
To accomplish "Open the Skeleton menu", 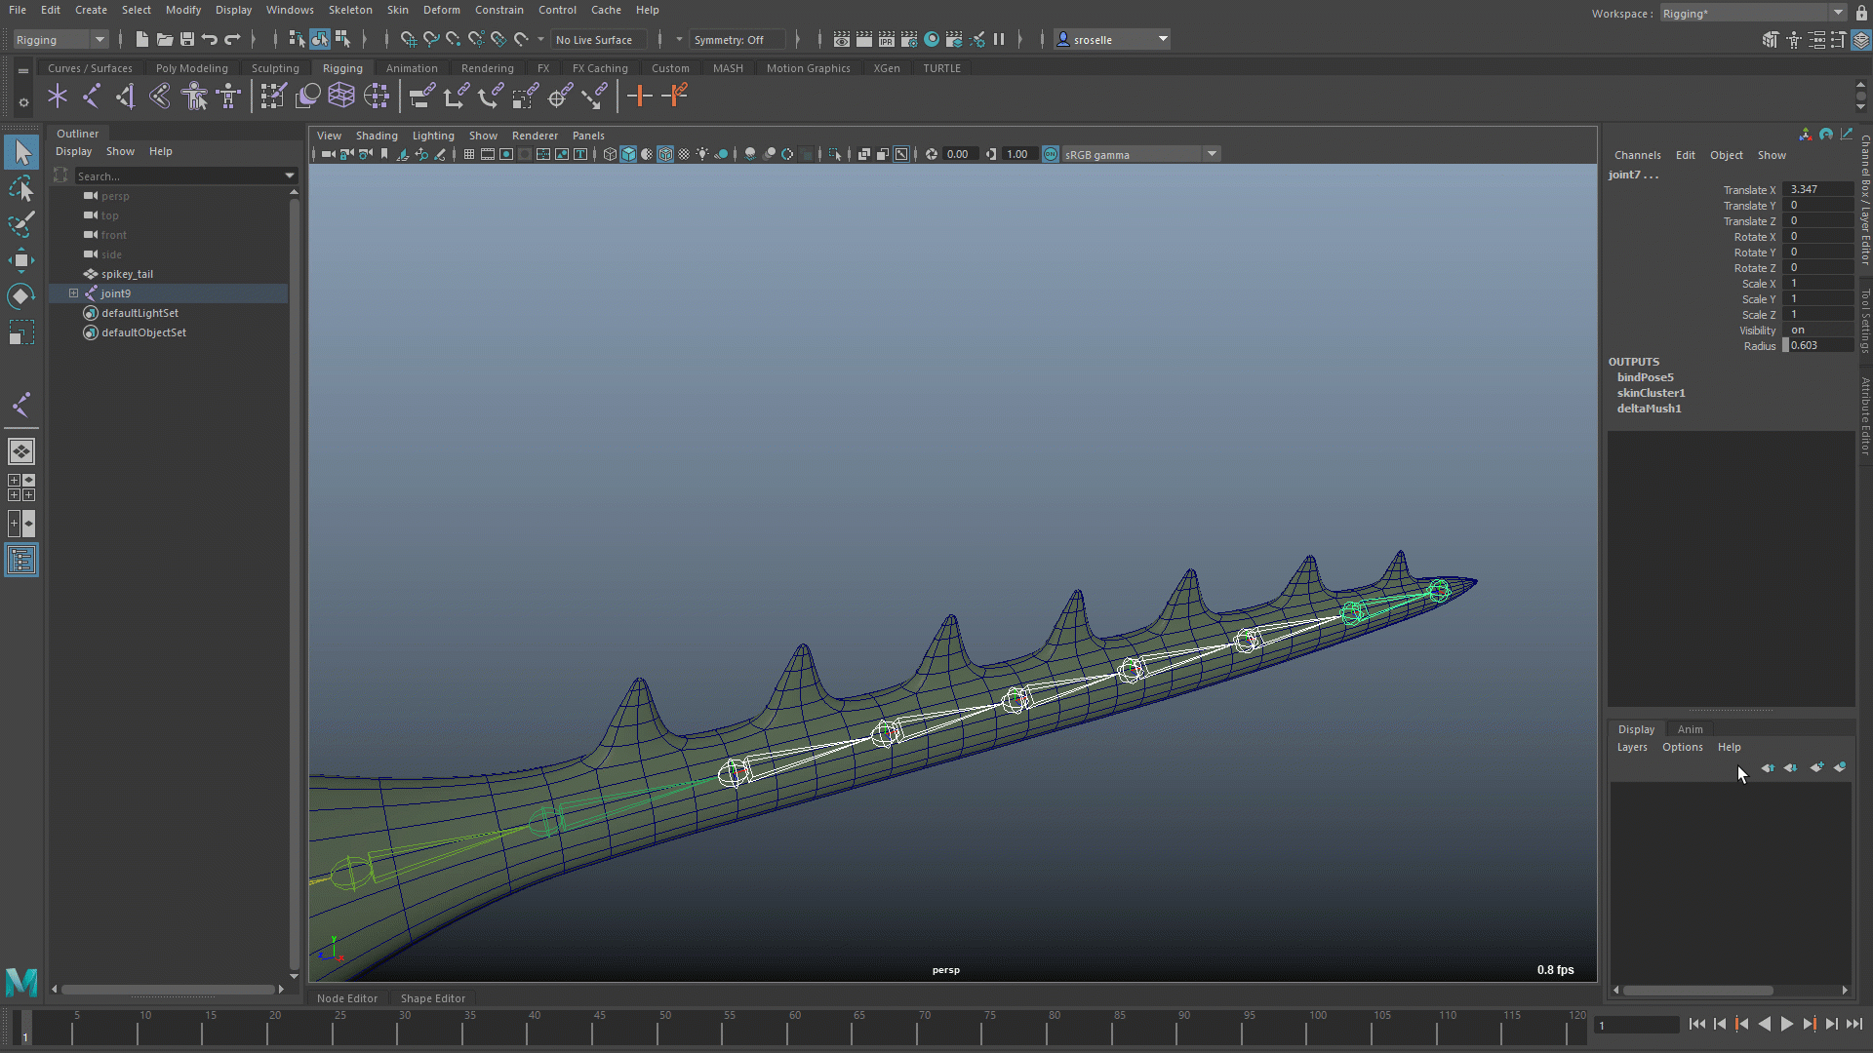I will point(349,10).
